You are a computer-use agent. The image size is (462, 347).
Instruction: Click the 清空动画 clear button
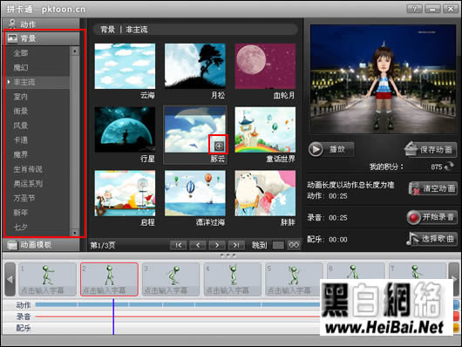pyautogui.click(x=433, y=188)
